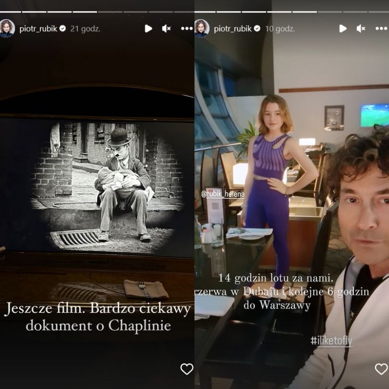The image size is (389, 389).
Task: Like the Chaplin film story
Action: (186, 369)
